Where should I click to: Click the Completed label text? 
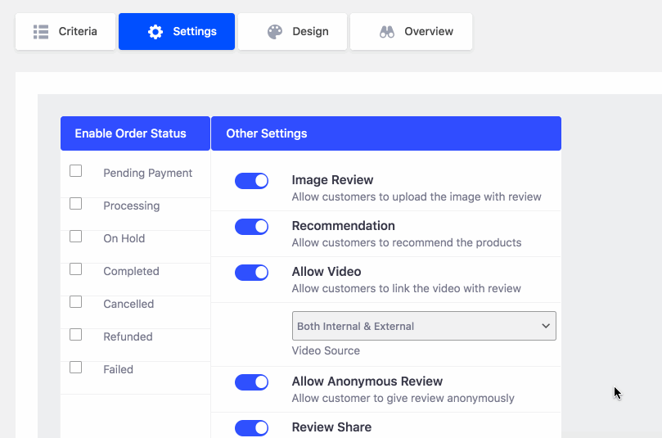pos(131,271)
